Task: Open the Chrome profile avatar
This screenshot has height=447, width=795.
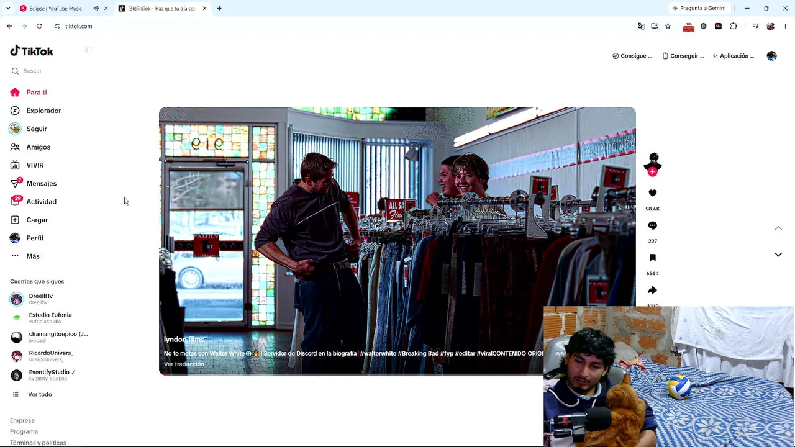Action: (771, 26)
